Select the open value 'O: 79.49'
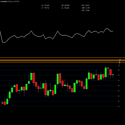This screenshot has height=125, width=125. click(45, 5)
